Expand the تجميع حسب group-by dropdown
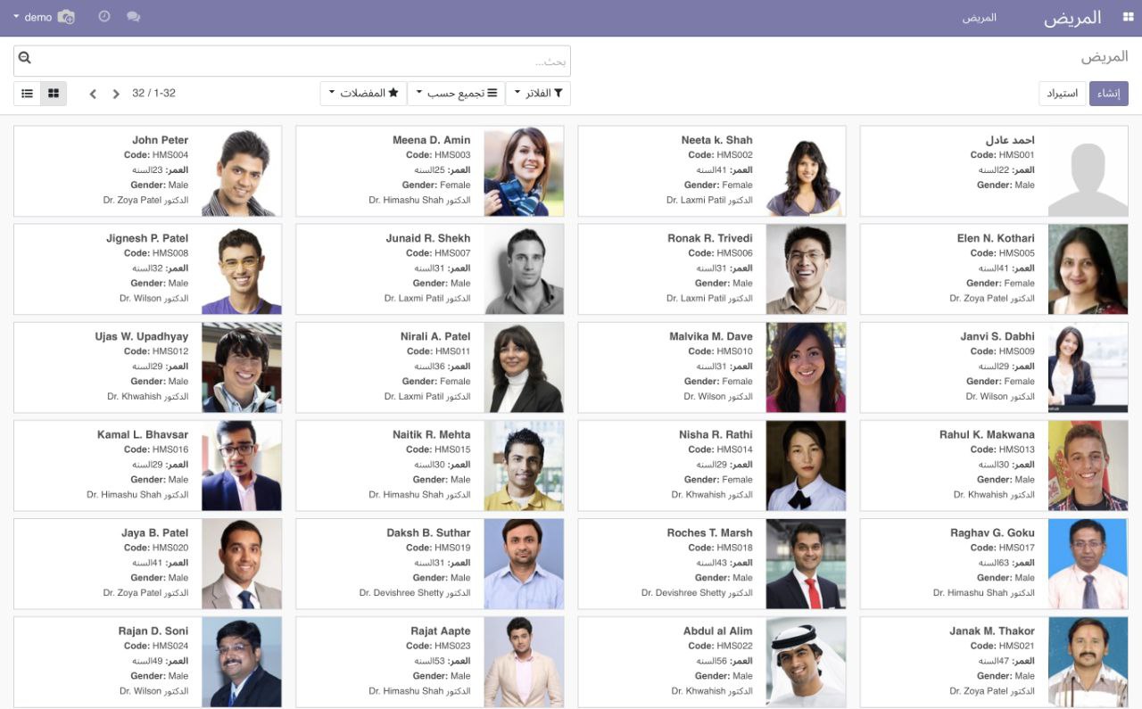Screen dimensions: 1142x709 pyautogui.click(x=456, y=94)
